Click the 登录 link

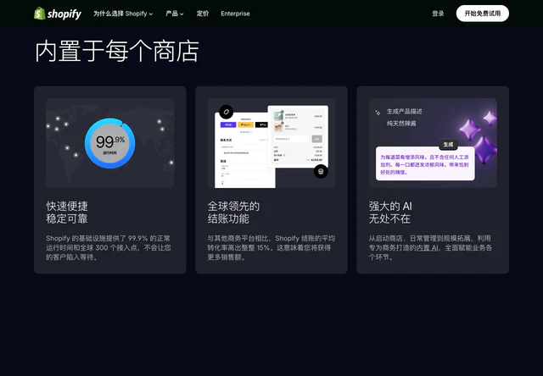438,14
